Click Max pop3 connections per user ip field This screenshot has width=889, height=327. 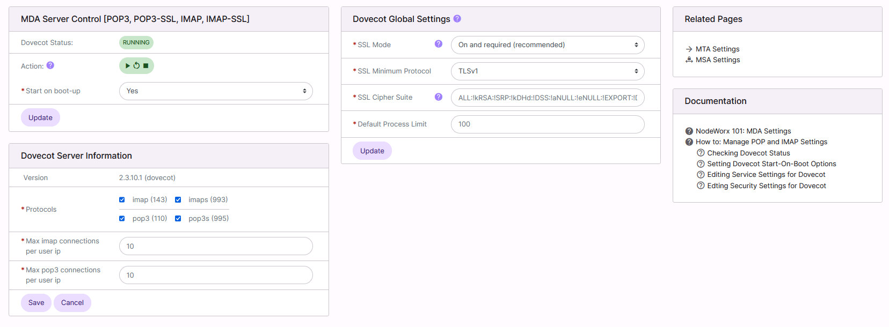point(216,276)
